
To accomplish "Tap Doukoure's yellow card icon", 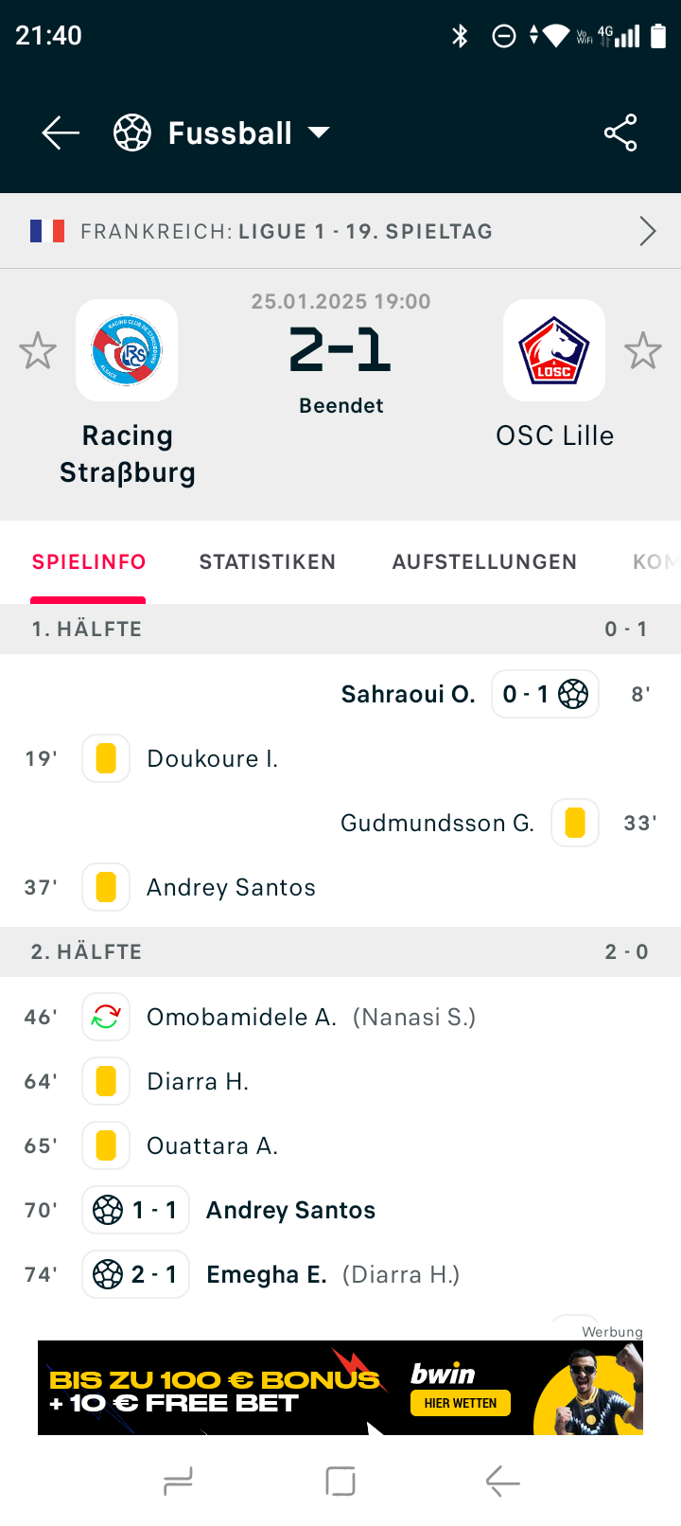I will pyautogui.click(x=106, y=759).
